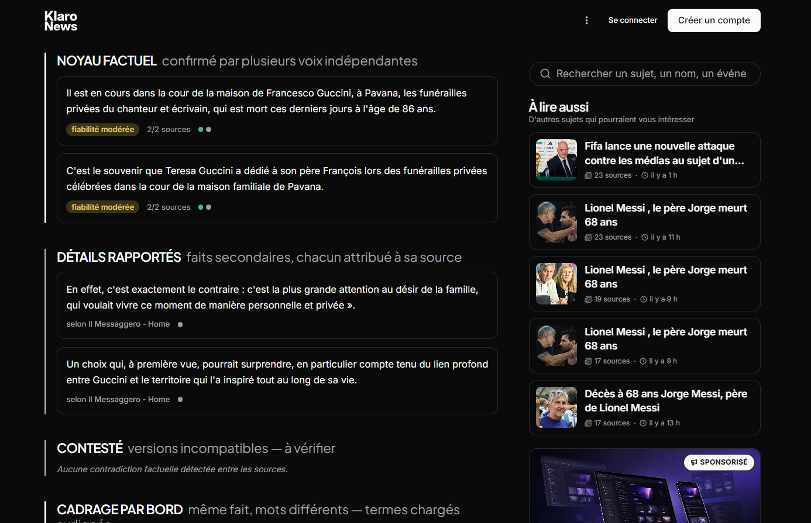This screenshot has height=523, width=811.
Task: Click the sources icon in the Fifa card
Action: [588, 175]
